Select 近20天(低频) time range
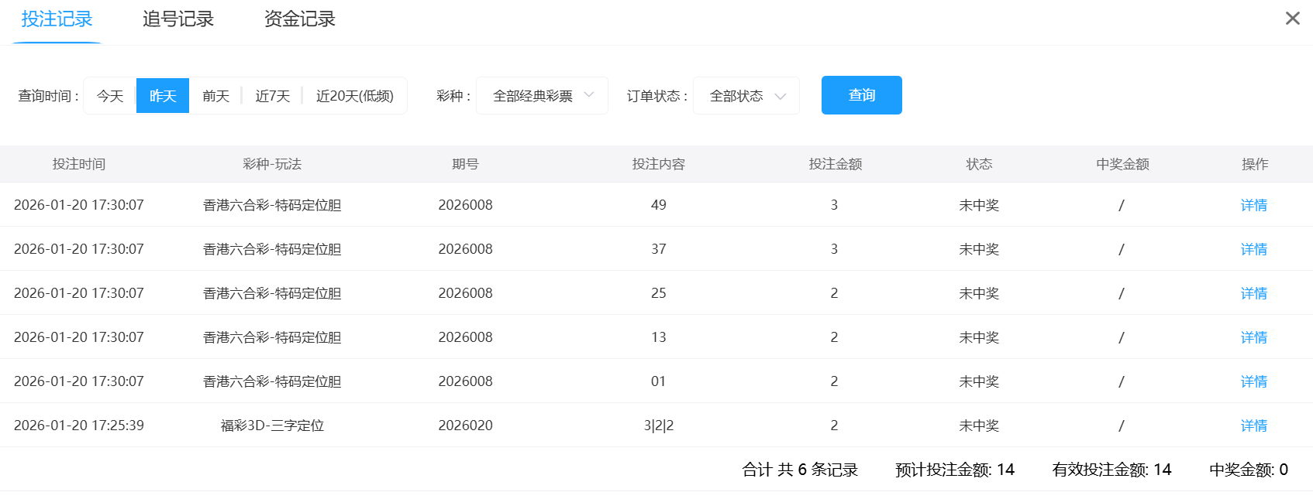The height and width of the screenshot is (499, 1313). click(354, 96)
